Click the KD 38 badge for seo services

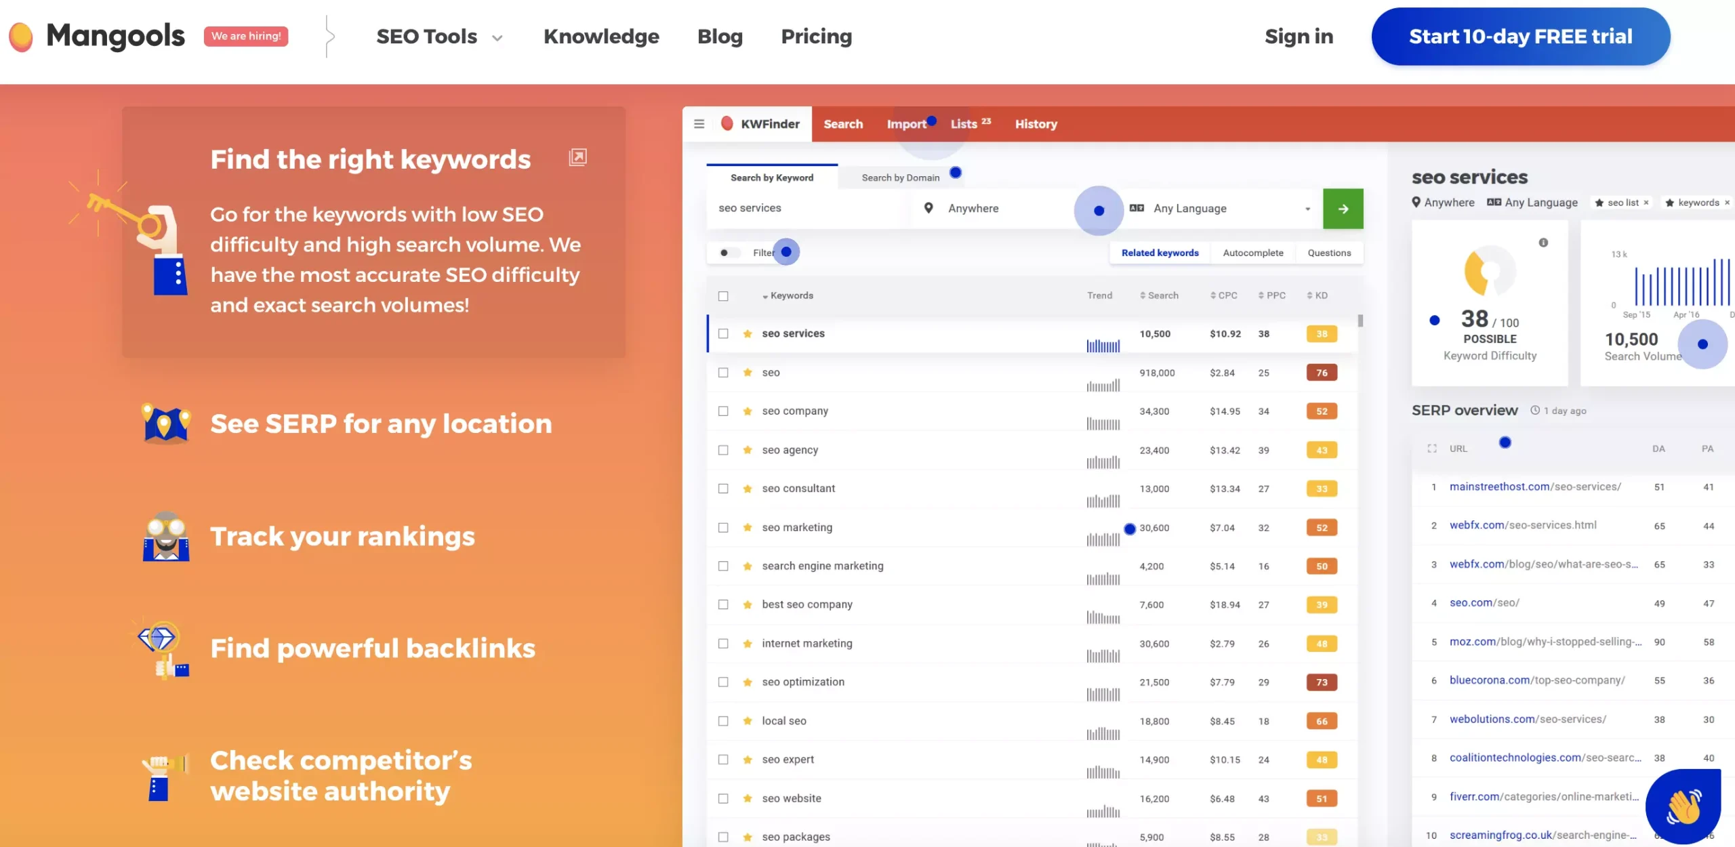[x=1322, y=333]
